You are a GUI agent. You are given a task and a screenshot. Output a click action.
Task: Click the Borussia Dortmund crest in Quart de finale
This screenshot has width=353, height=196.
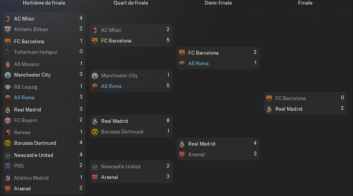(95, 132)
